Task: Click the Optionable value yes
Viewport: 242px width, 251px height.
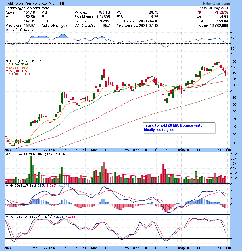Action: (x=64, y=26)
